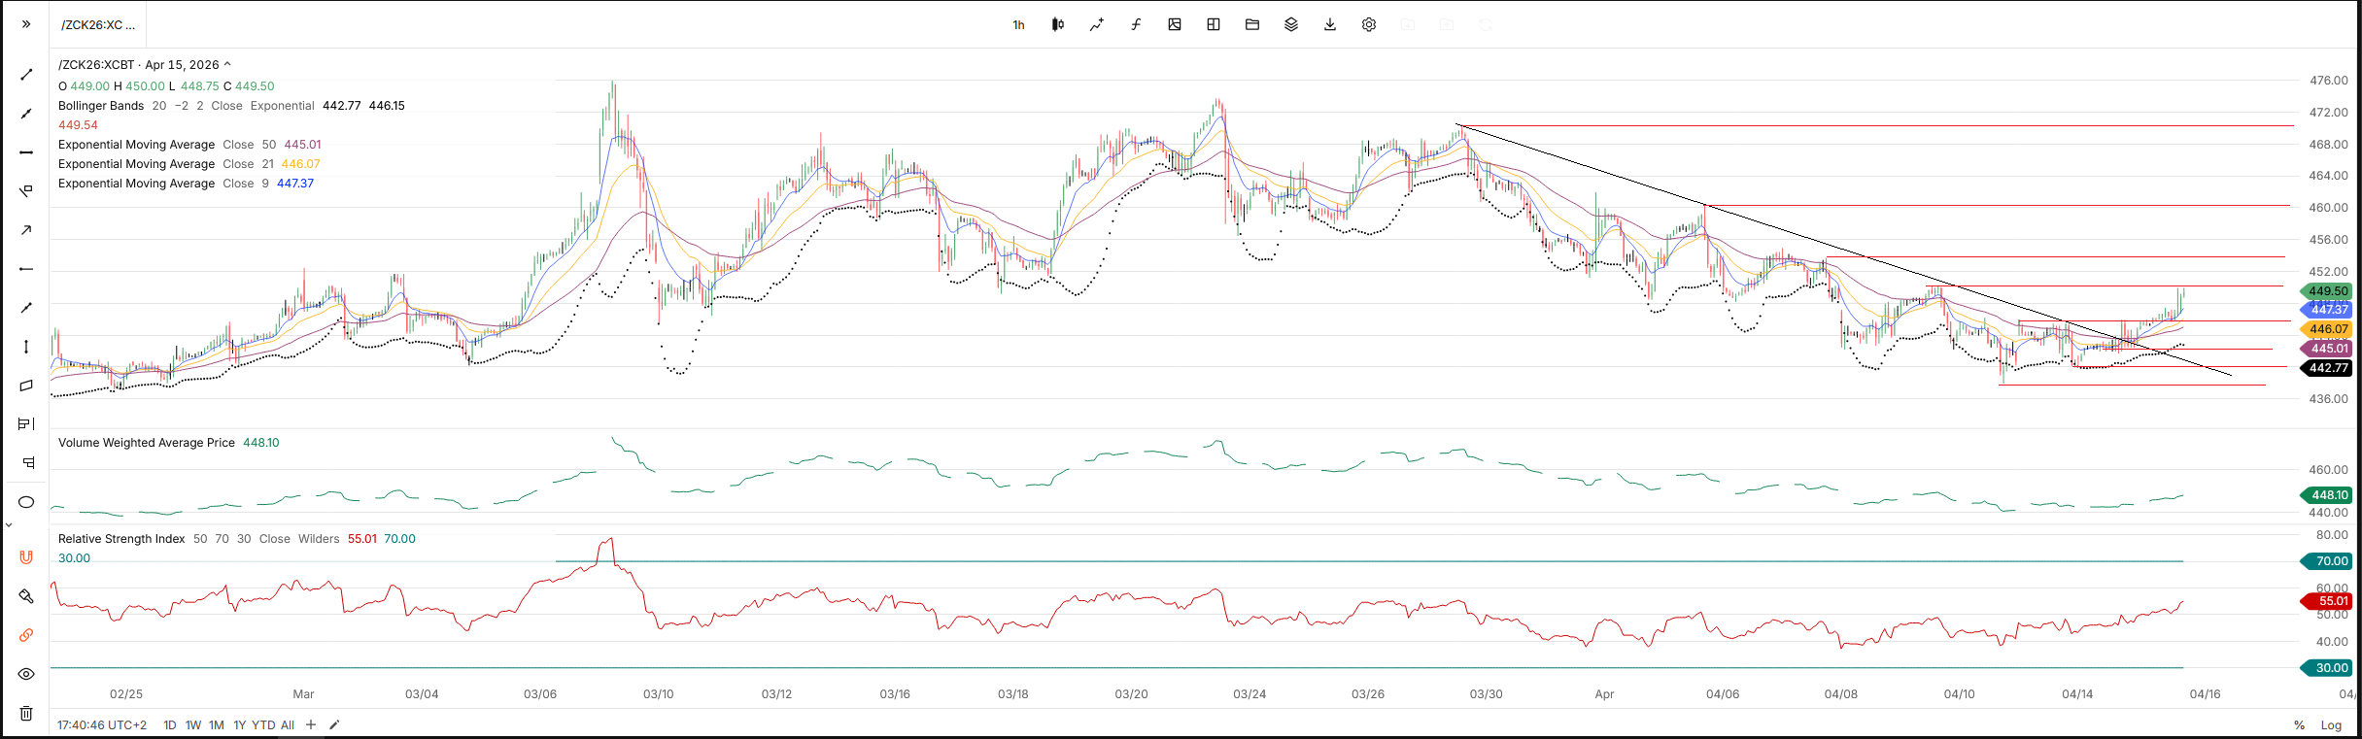Show the All time range
2362x739 pixels.
(288, 725)
